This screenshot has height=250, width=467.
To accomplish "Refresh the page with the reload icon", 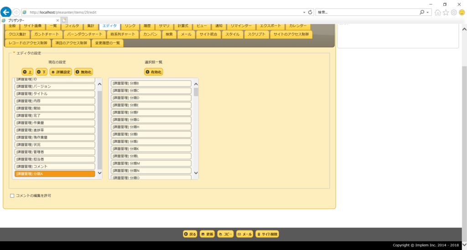I will tap(310, 12).
